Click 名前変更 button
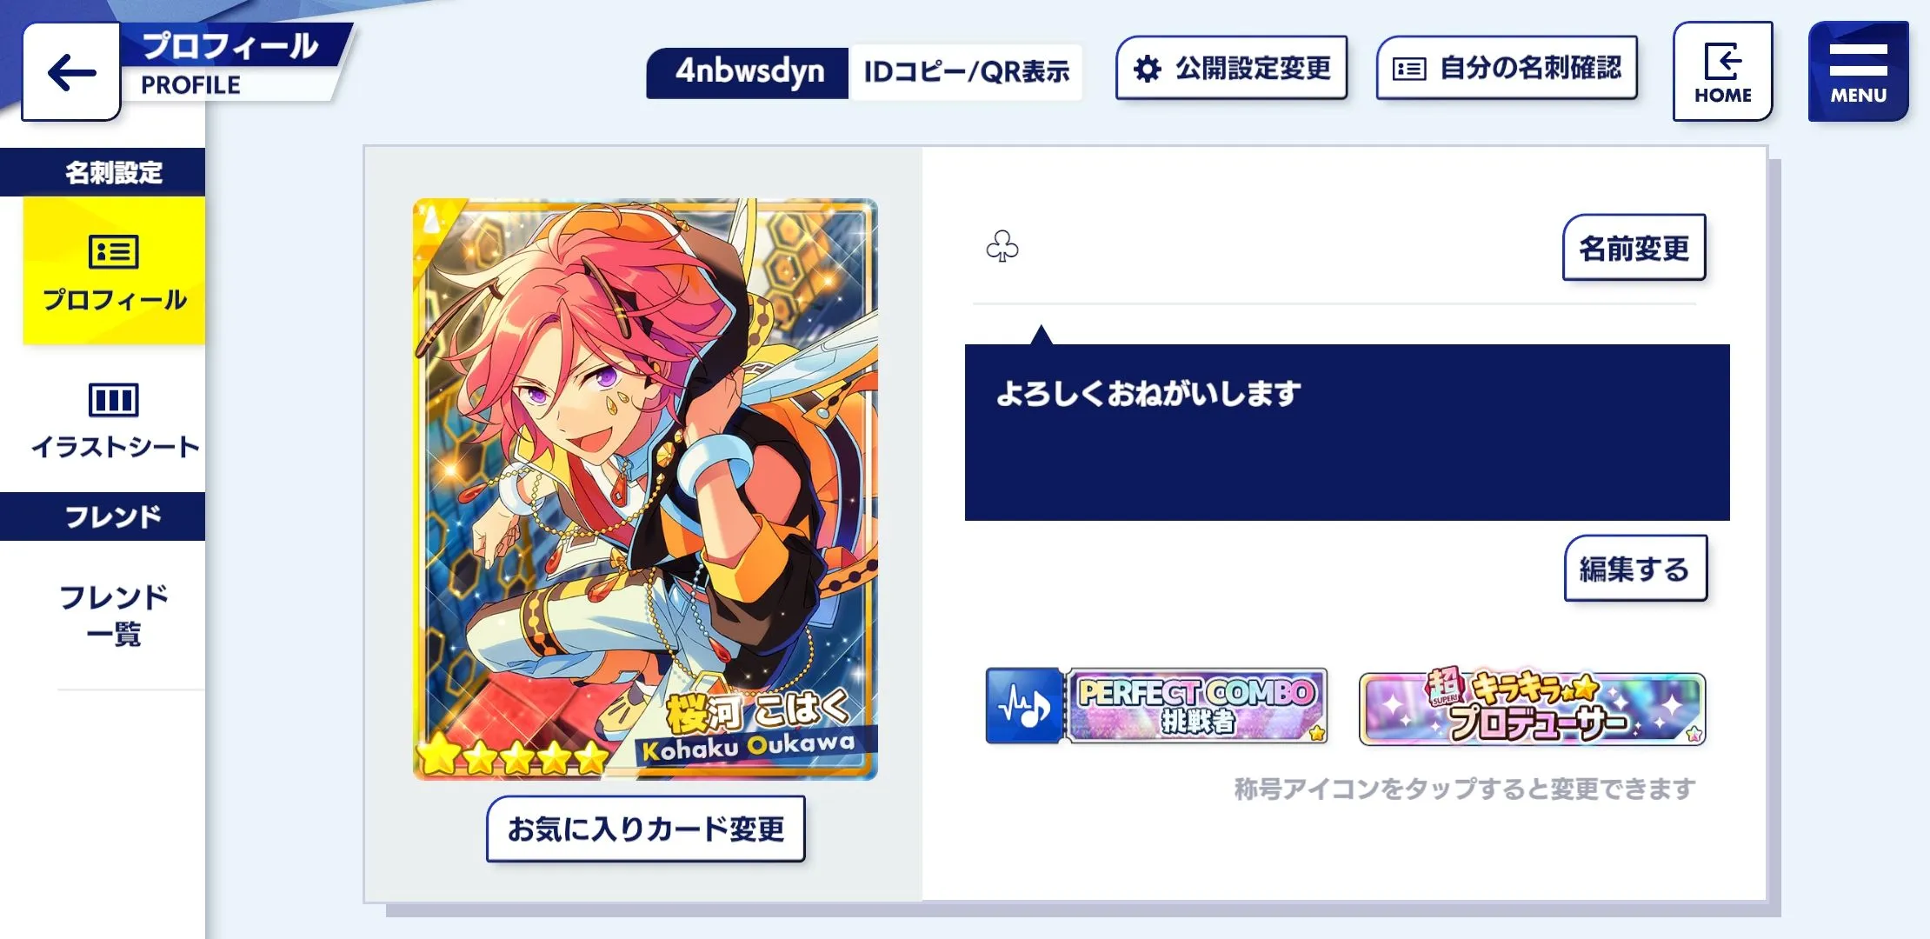The image size is (1930, 939). (1634, 248)
